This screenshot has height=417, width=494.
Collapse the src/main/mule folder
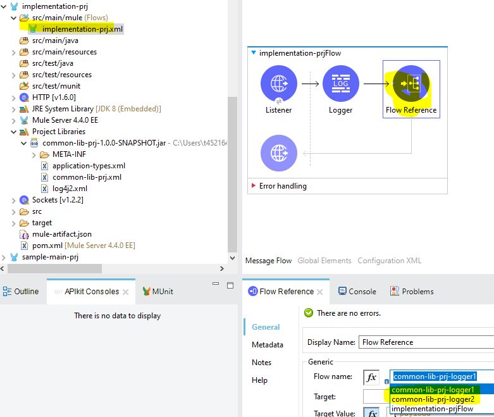pyautogui.click(x=13, y=18)
